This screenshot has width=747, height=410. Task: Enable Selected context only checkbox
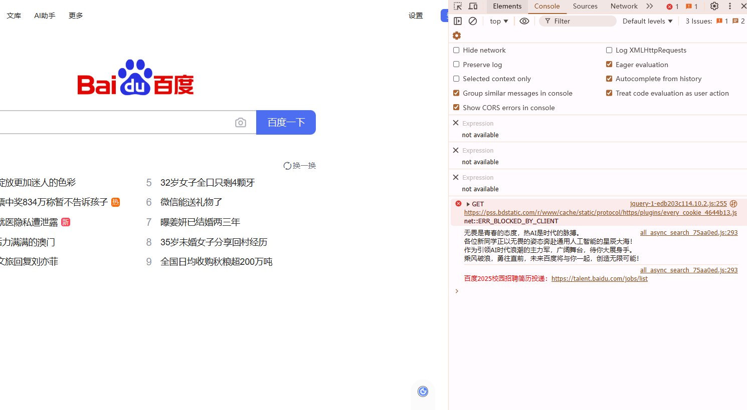click(456, 79)
